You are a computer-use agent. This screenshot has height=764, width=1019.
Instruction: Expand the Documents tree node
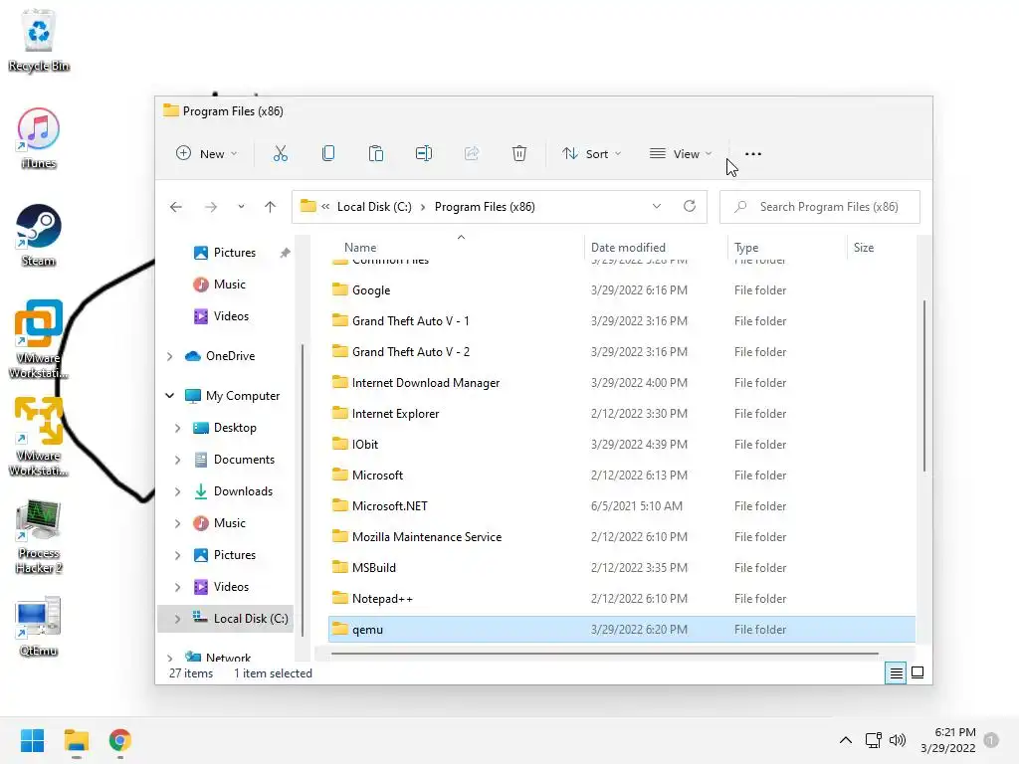tap(177, 460)
